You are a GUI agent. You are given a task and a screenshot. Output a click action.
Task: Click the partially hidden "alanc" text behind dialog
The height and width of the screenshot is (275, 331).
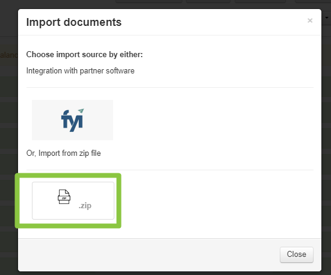(9, 55)
